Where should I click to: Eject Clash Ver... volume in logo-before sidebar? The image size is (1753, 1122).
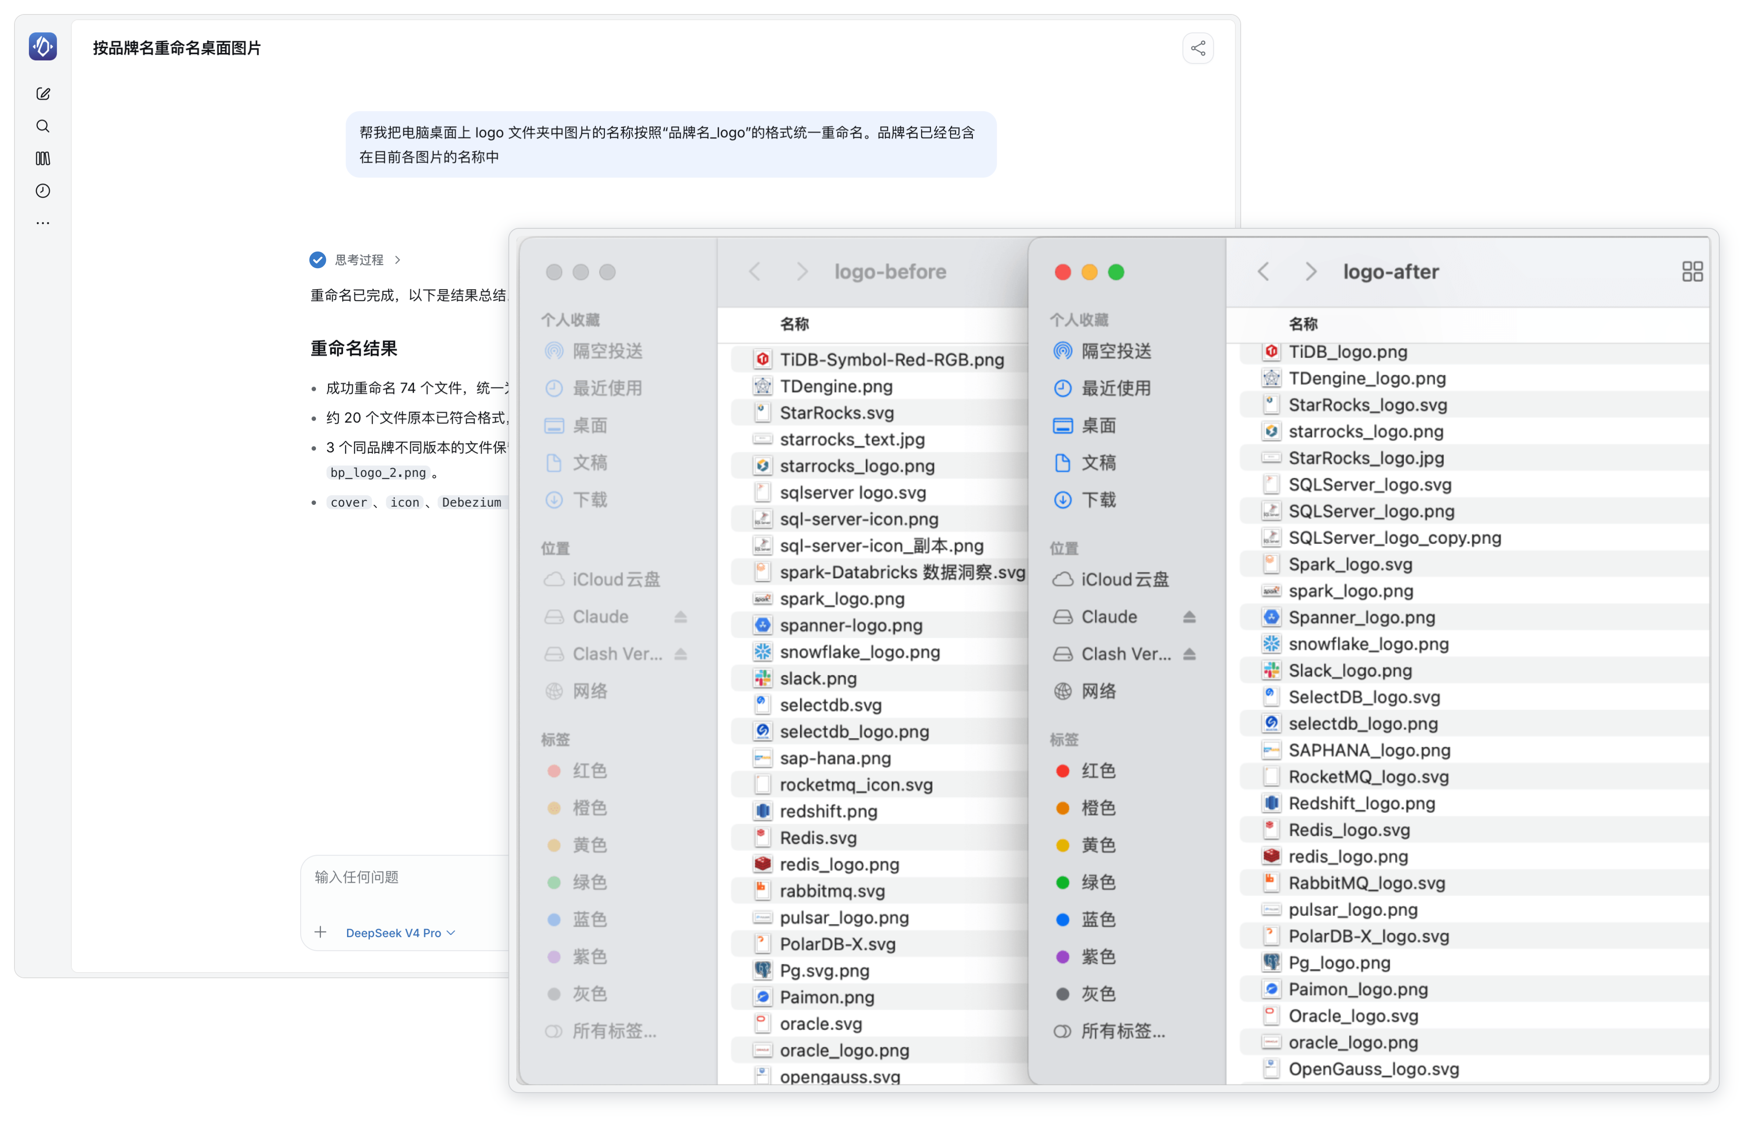[x=680, y=654]
